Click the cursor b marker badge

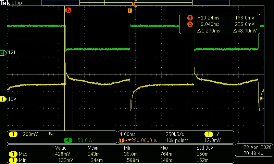click(68, 11)
